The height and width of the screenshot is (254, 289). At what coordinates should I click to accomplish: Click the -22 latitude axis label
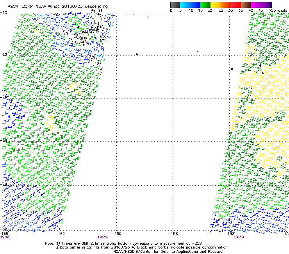click(x=4, y=55)
